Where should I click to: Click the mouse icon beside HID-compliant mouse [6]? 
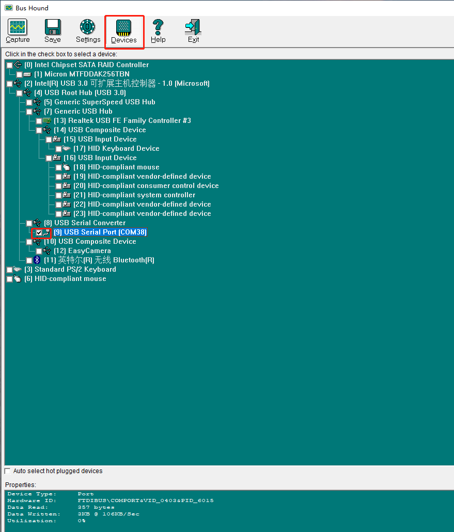18,278
